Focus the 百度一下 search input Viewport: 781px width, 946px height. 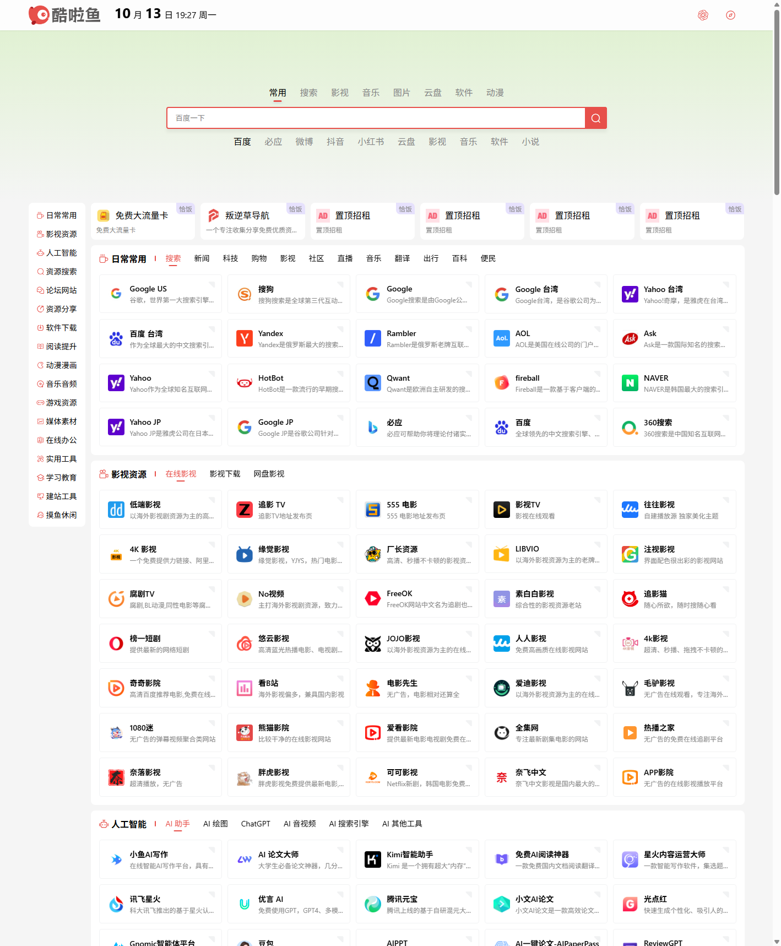click(x=376, y=118)
